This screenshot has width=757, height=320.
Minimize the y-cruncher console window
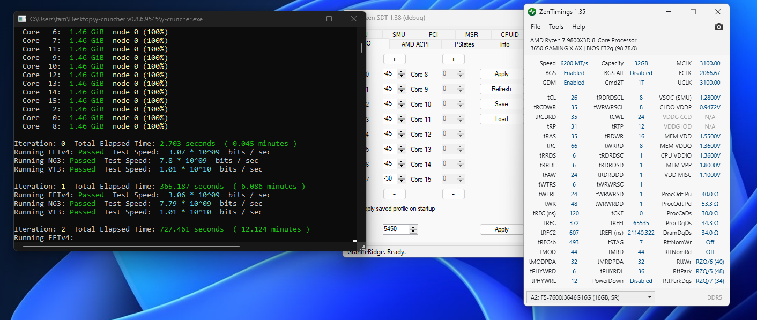(x=304, y=19)
